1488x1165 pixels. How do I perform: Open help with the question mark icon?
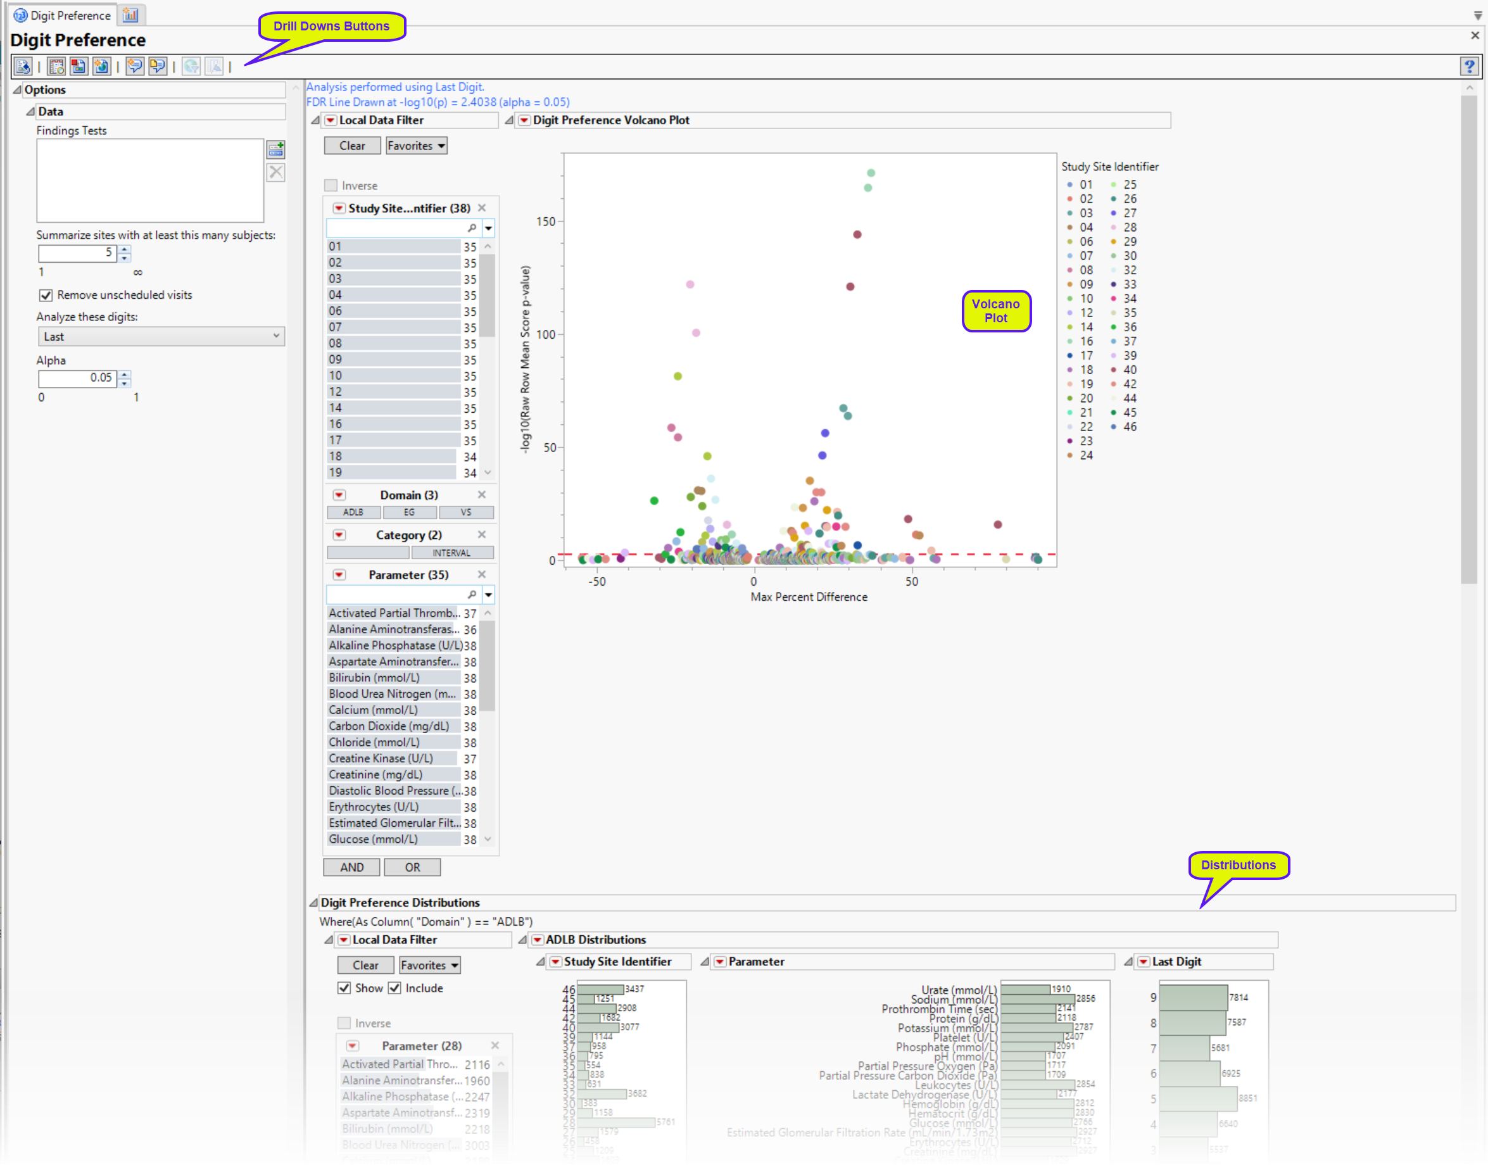point(1469,66)
